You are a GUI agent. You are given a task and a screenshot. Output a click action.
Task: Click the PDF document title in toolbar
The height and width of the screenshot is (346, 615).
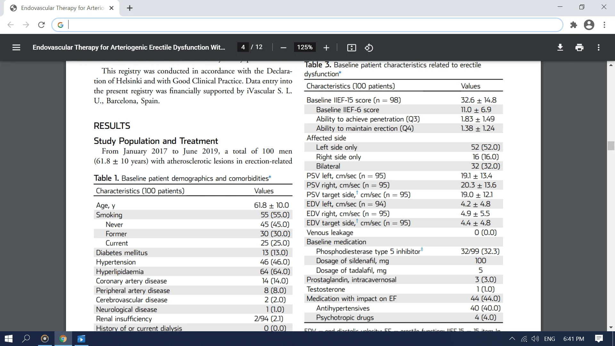[x=129, y=47]
